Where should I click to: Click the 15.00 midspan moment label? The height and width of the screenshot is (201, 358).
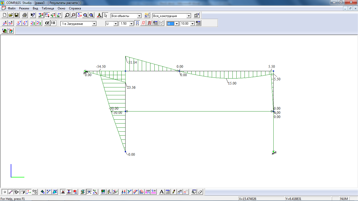[x=232, y=83]
